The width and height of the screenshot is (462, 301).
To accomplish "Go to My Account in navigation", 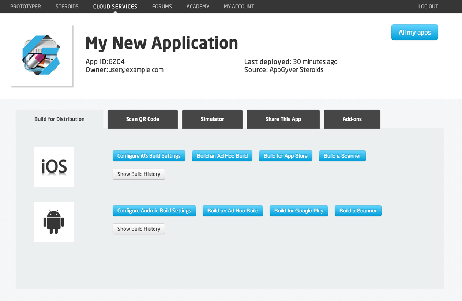I will [x=239, y=7].
